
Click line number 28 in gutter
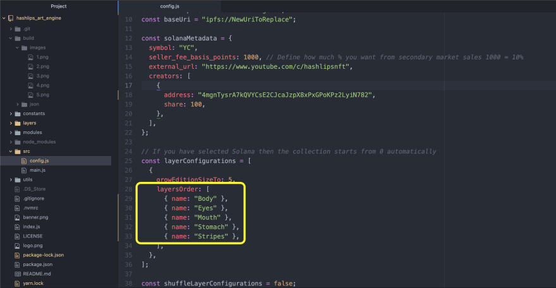pyautogui.click(x=128, y=189)
